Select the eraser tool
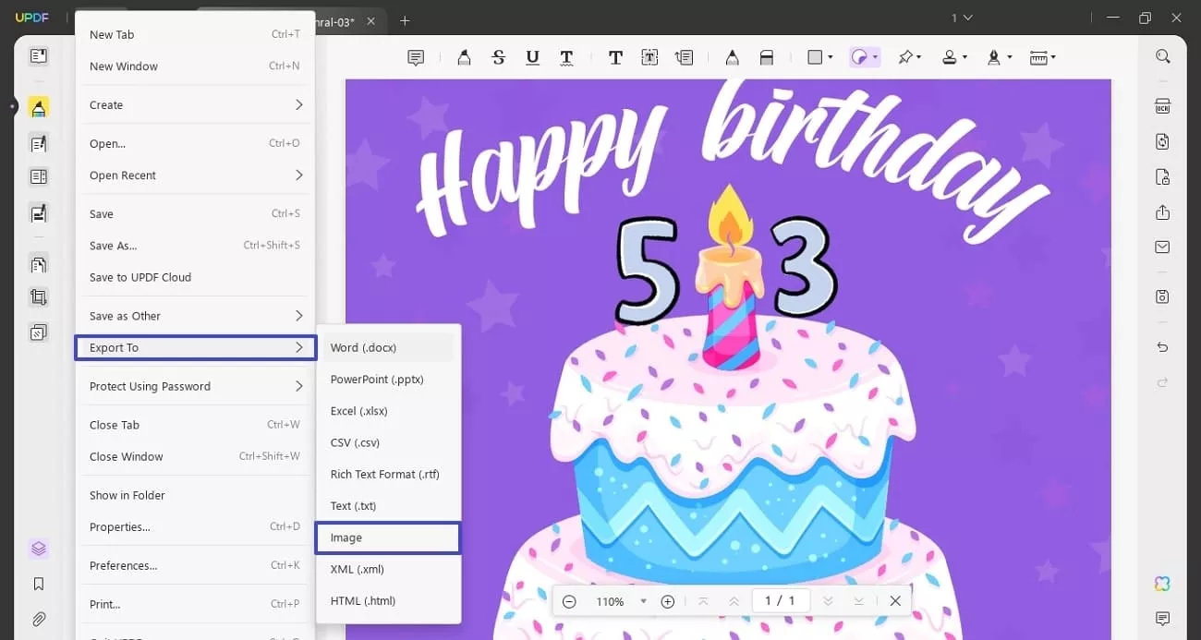1201x640 pixels. pos(766,57)
